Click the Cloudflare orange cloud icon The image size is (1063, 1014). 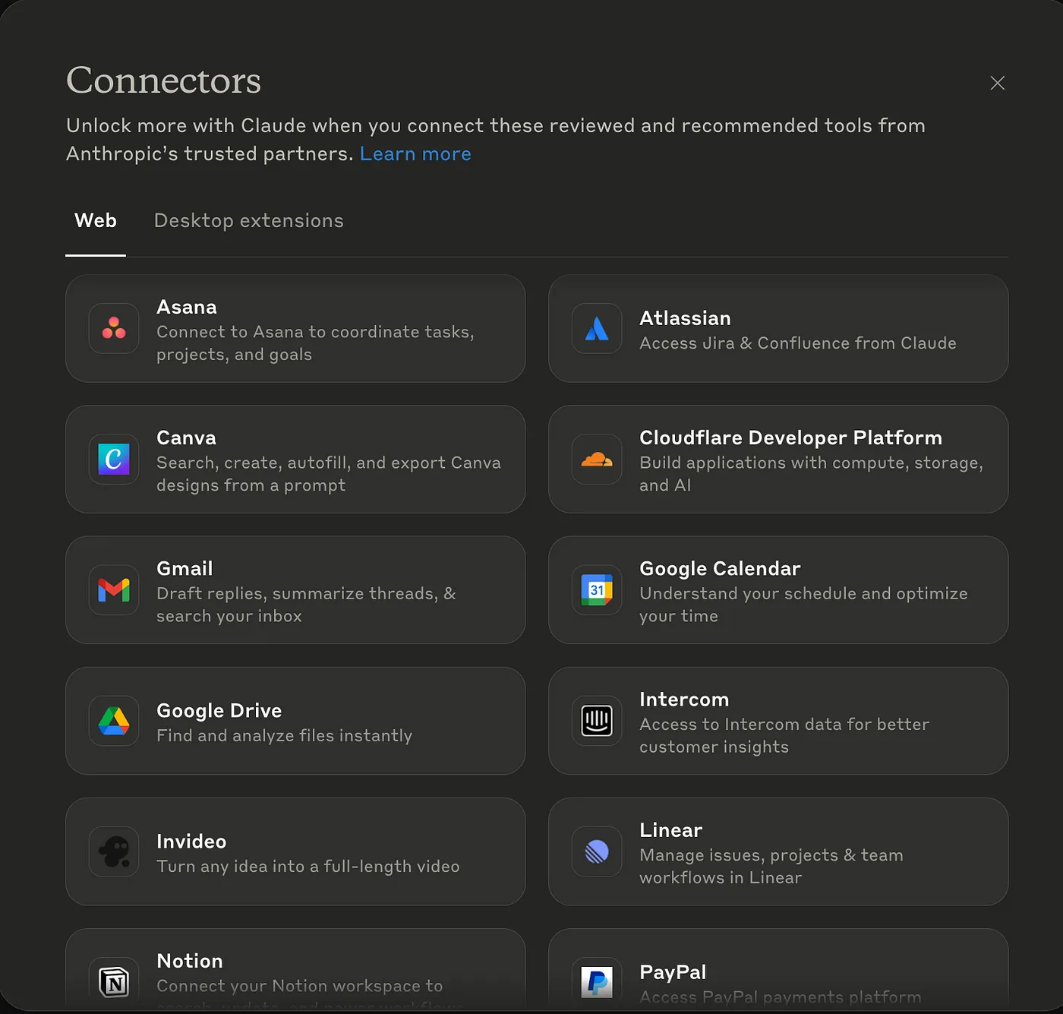(597, 459)
